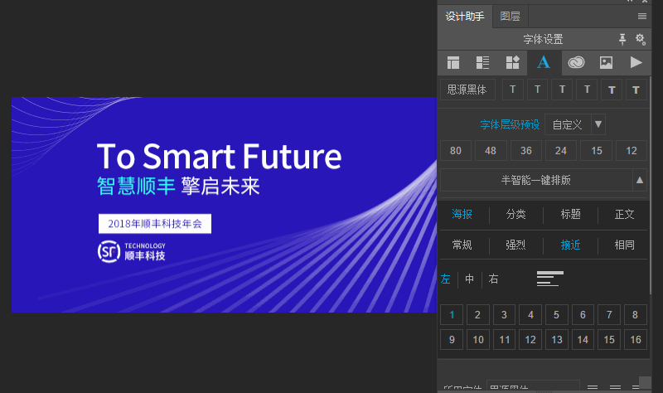Switch to the 图层 tab
This screenshot has height=393, width=663.
[x=510, y=17]
